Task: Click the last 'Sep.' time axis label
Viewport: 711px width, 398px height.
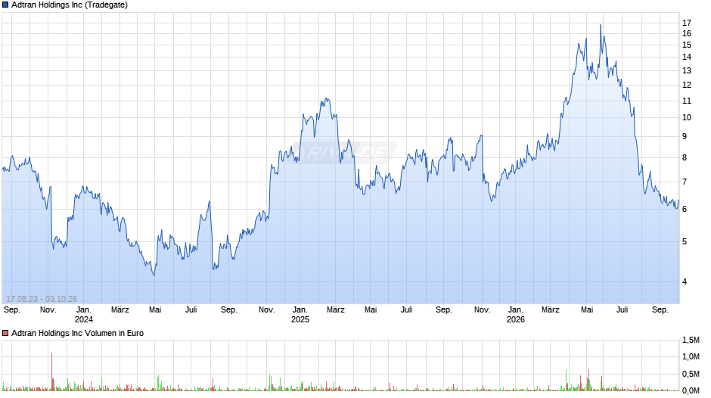Action: coord(660,310)
